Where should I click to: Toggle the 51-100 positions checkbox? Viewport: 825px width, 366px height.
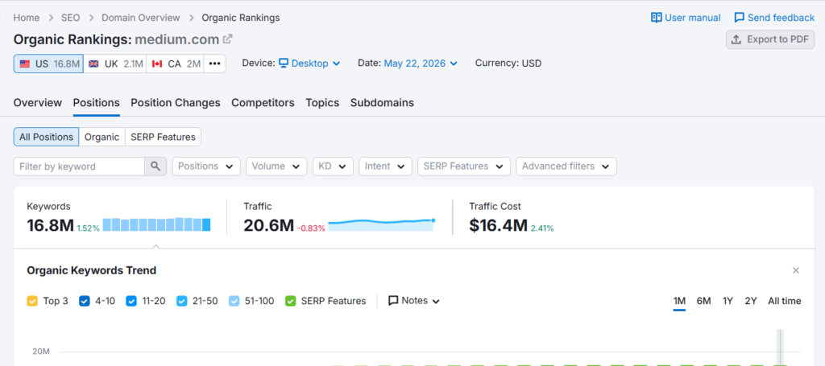(x=234, y=302)
